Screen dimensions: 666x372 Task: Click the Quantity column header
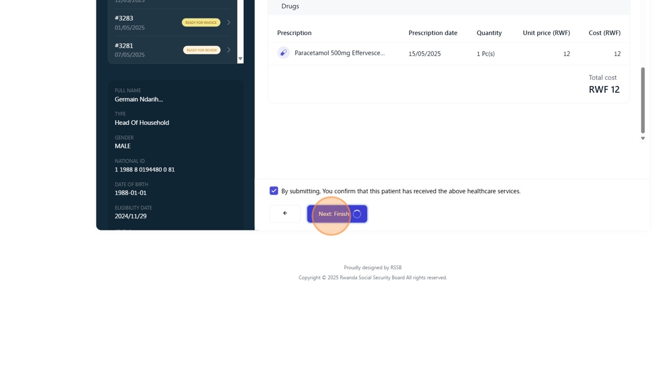click(489, 33)
